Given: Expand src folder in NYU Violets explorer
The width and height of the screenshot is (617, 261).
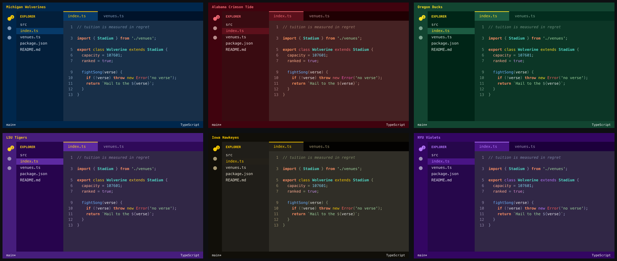Looking at the screenshot, I should (451, 155).
